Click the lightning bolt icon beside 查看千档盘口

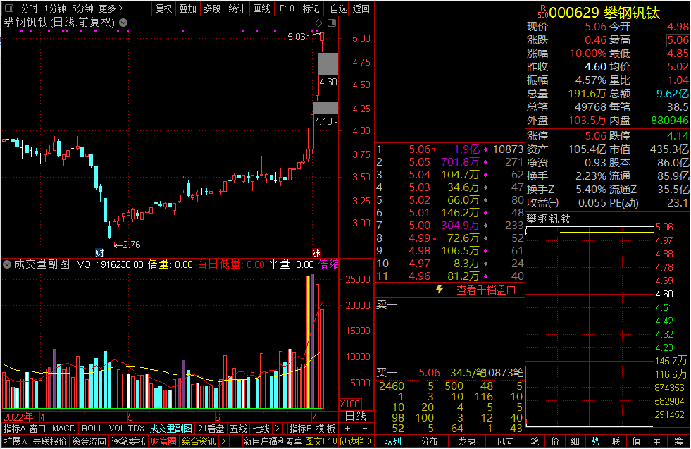(440, 290)
